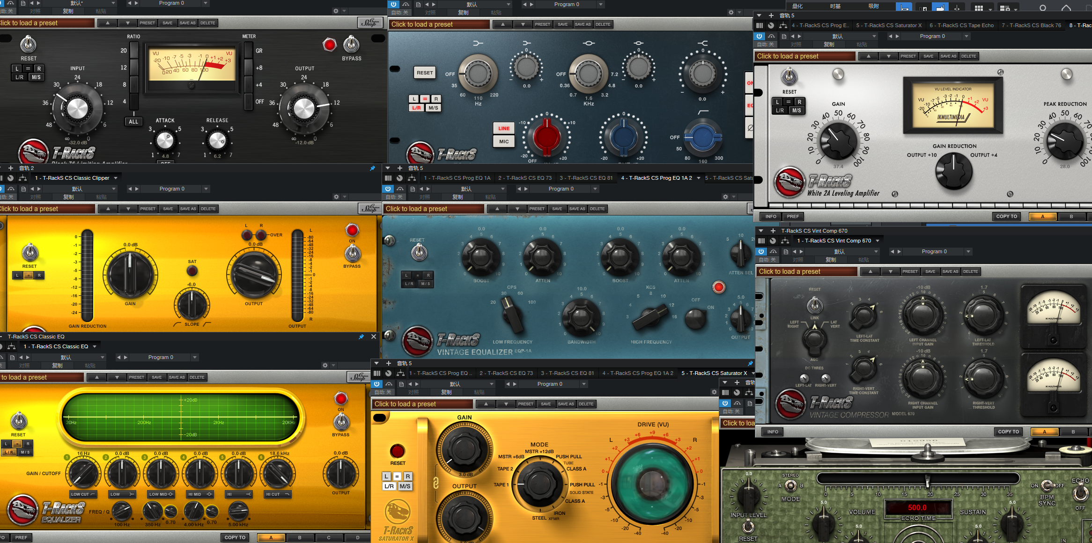Click the OUTPUT knob on the Classic EQ
This screenshot has height=543, width=1092.
coord(340,473)
